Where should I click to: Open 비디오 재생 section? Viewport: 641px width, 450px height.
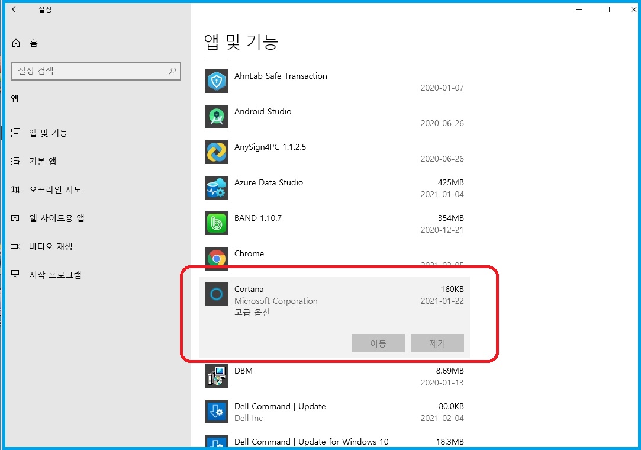pos(51,246)
